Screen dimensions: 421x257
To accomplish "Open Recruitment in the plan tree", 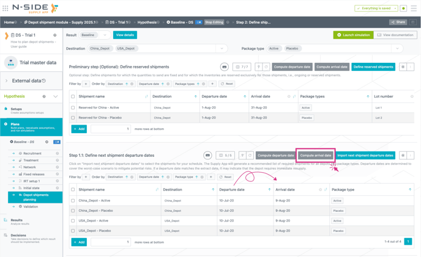I will 32,154.
